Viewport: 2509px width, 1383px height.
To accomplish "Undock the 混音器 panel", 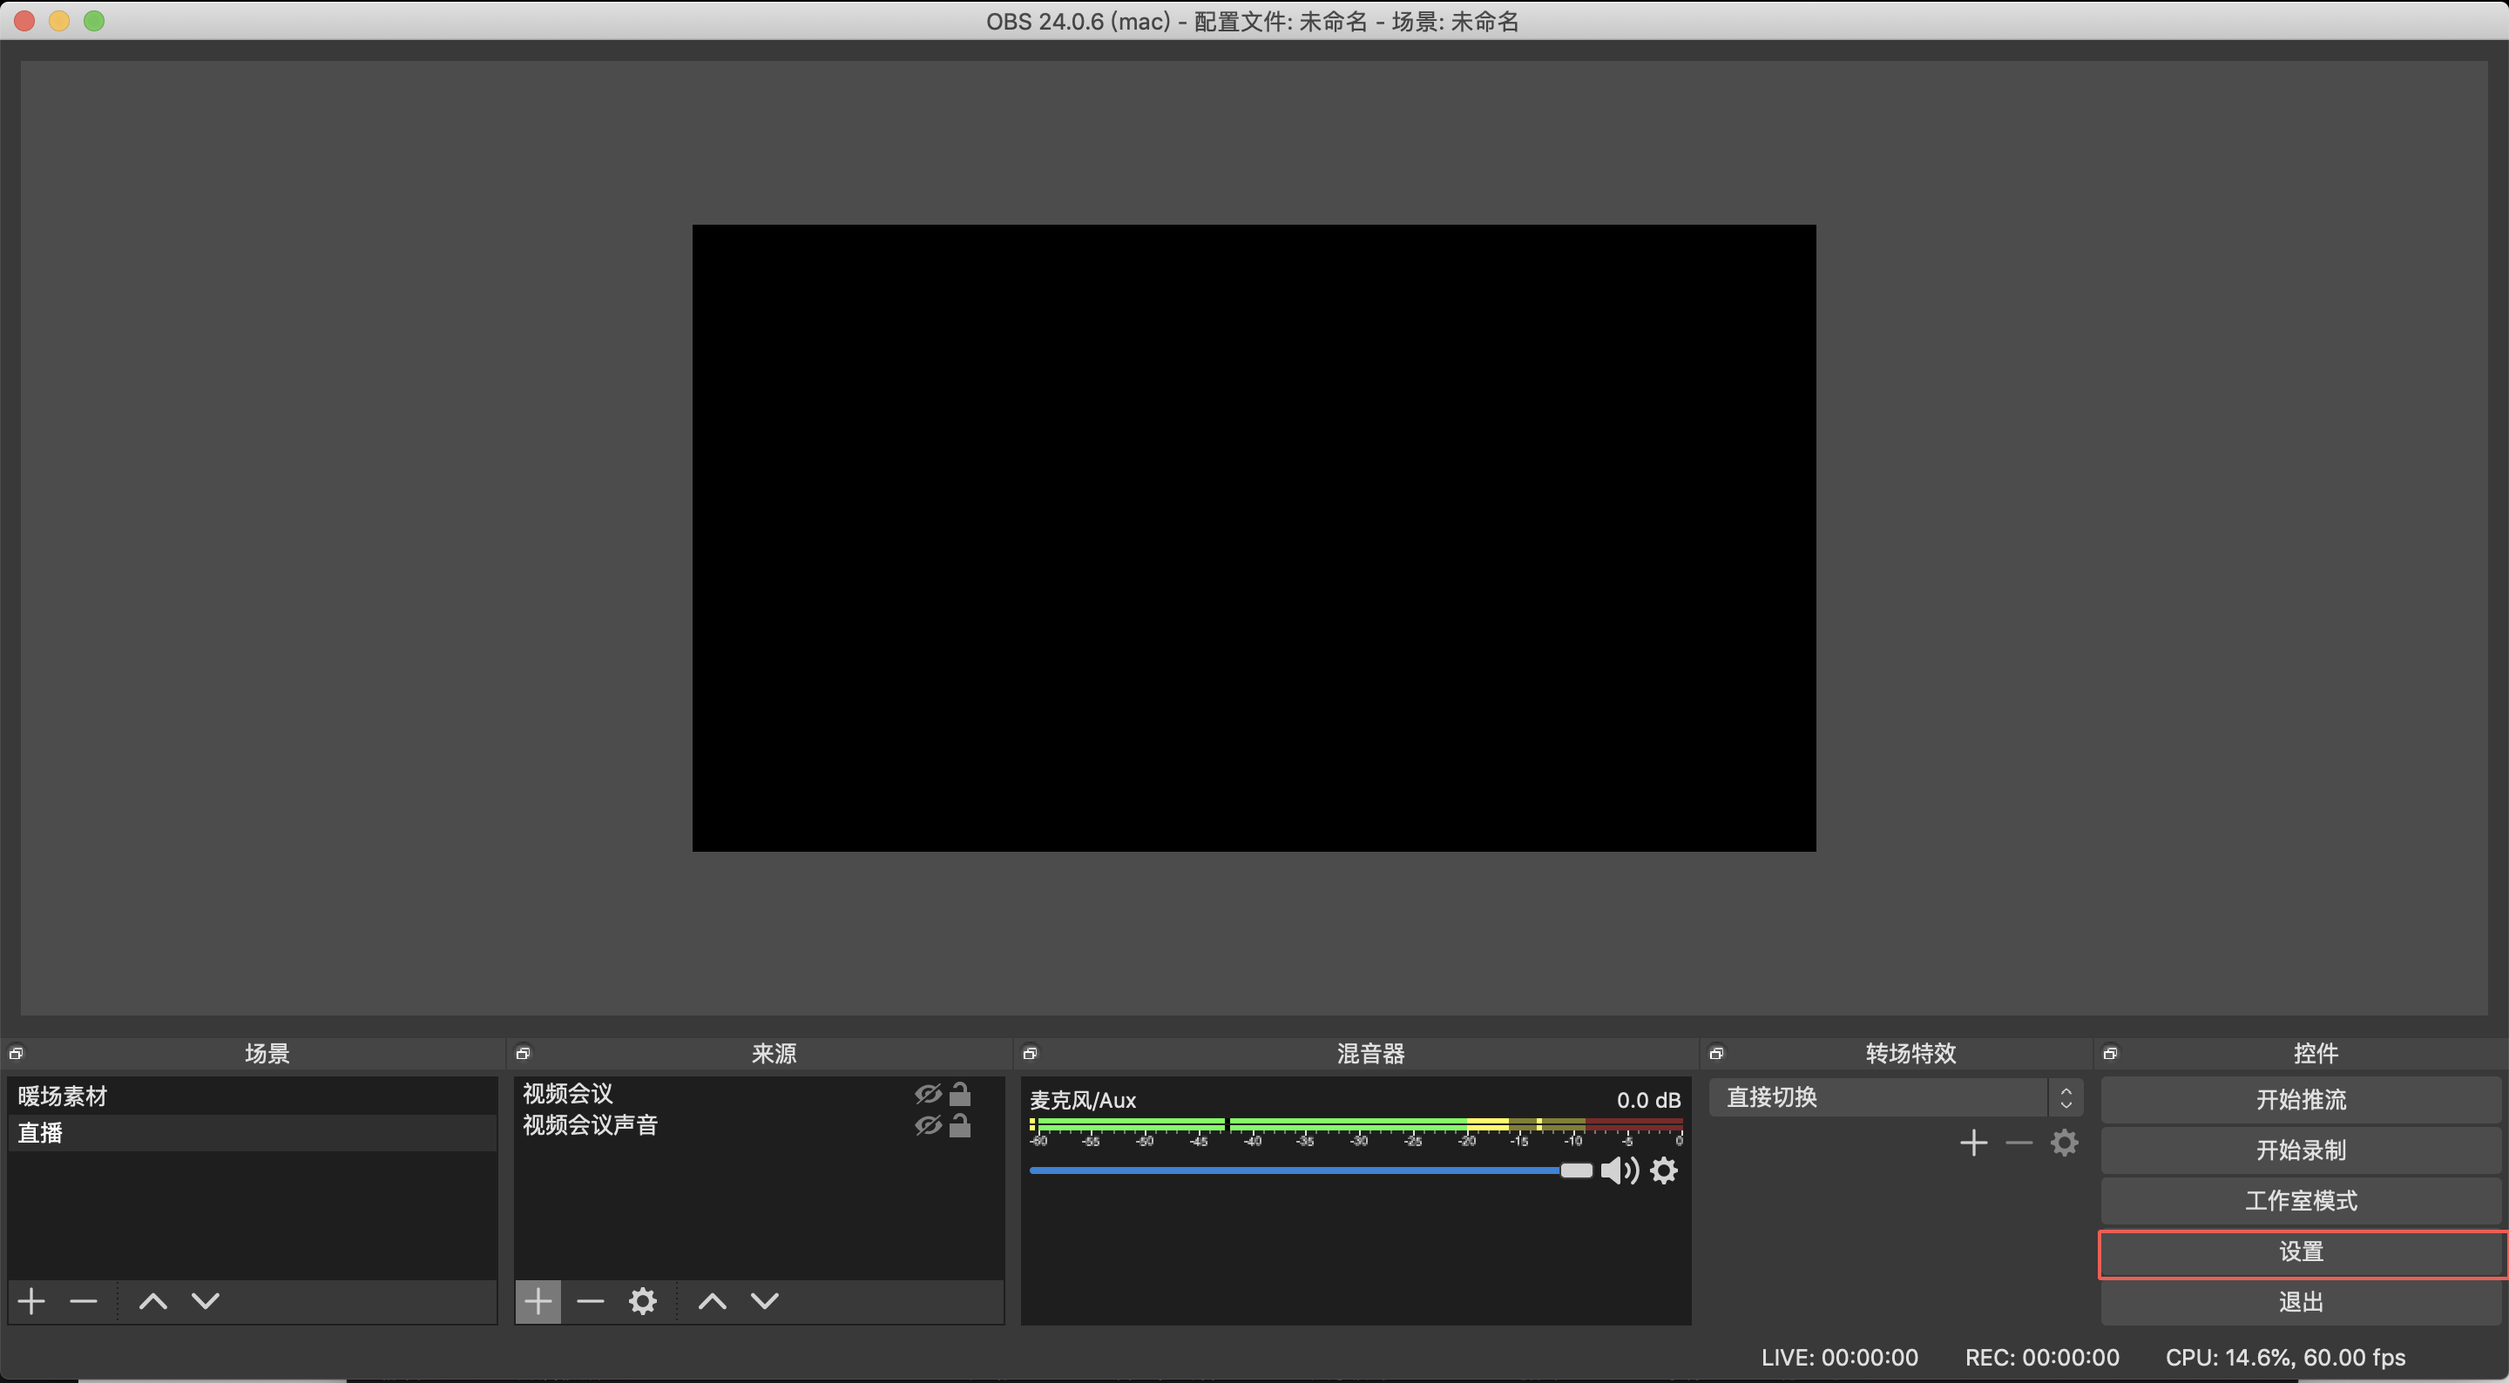I will pyautogui.click(x=1031, y=1053).
